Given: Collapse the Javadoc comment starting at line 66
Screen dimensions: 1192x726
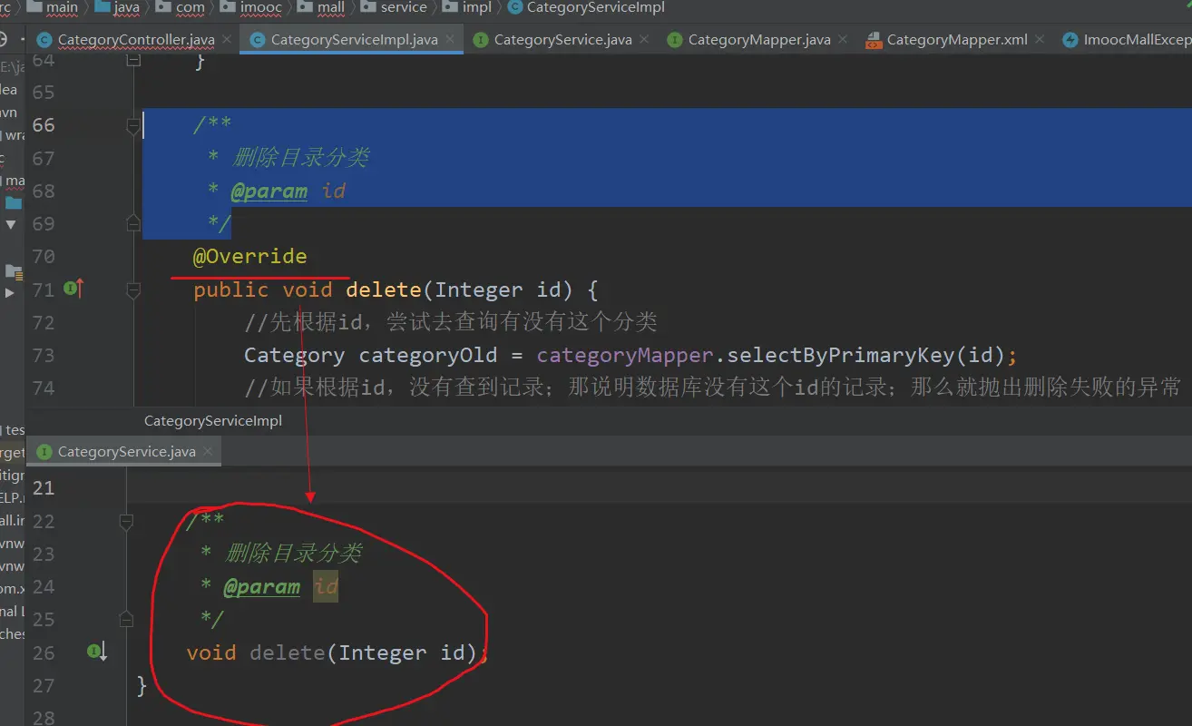Looking at the screenshot, I should tap(133, 125).
